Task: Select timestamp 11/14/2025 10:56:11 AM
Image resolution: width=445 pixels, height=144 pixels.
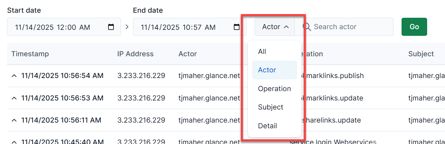Action: click(x=61, y=120)
